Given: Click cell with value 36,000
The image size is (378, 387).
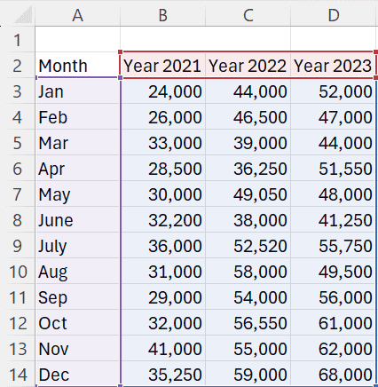Looking at the screenshot, I should coord(163,246).
